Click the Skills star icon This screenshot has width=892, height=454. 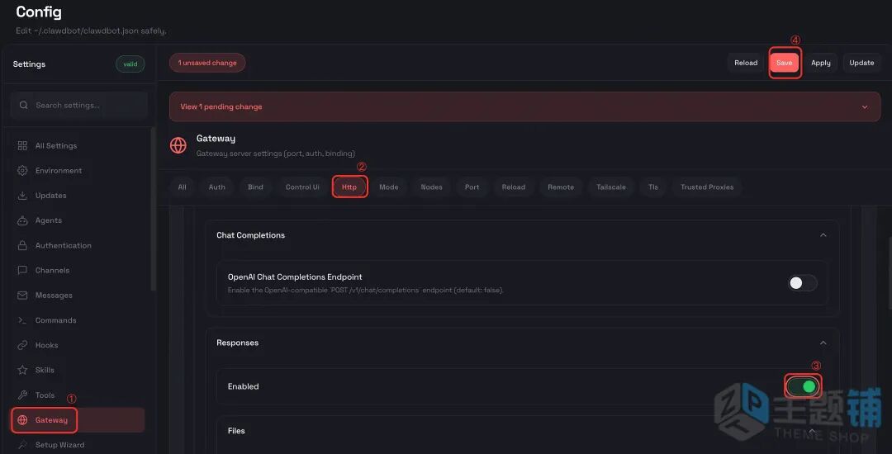click(22, 370)
